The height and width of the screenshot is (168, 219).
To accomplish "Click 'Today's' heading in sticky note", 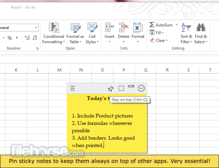I will [x=97, y=98].
